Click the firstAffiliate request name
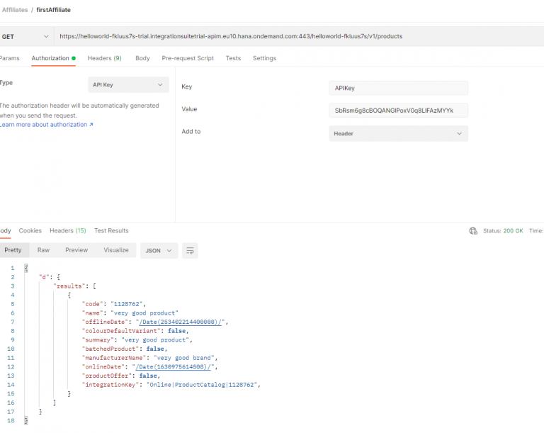544x433 pixels. (53, 10)
